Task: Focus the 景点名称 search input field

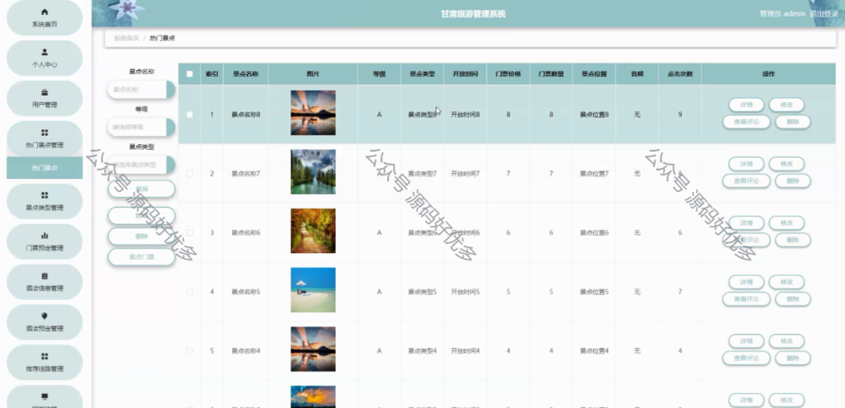Action: 141,89
